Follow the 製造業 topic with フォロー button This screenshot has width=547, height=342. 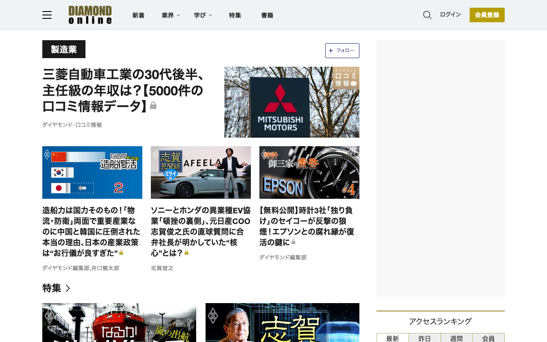tap(342, 50)
